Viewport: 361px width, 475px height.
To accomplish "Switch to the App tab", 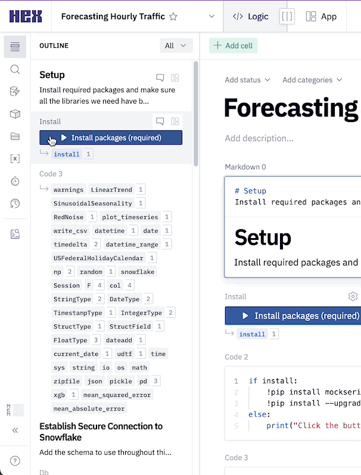I will point(321,17).
